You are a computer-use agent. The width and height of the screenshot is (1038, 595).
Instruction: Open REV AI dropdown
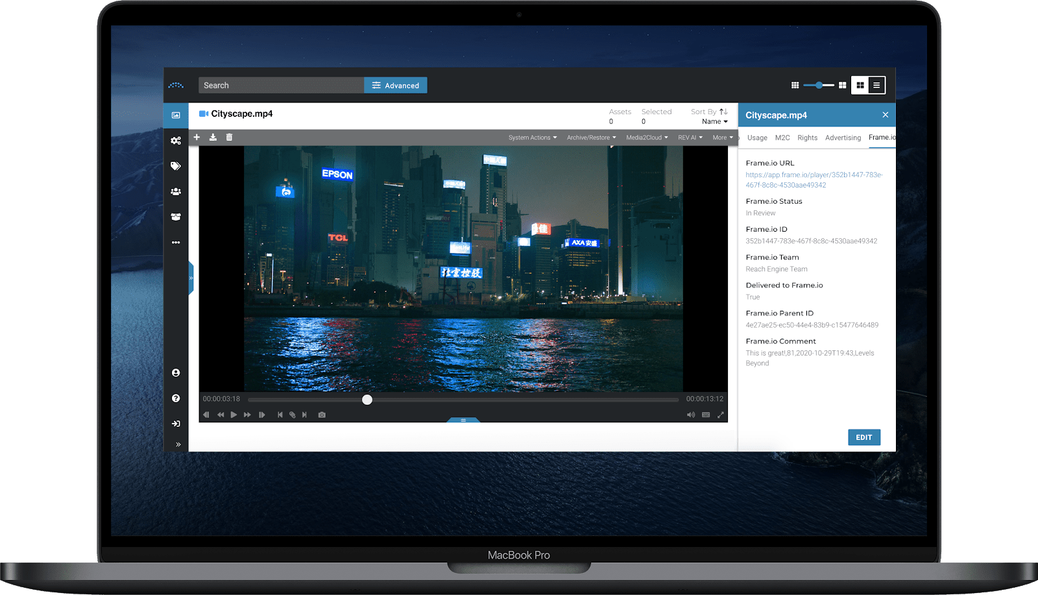690,138
